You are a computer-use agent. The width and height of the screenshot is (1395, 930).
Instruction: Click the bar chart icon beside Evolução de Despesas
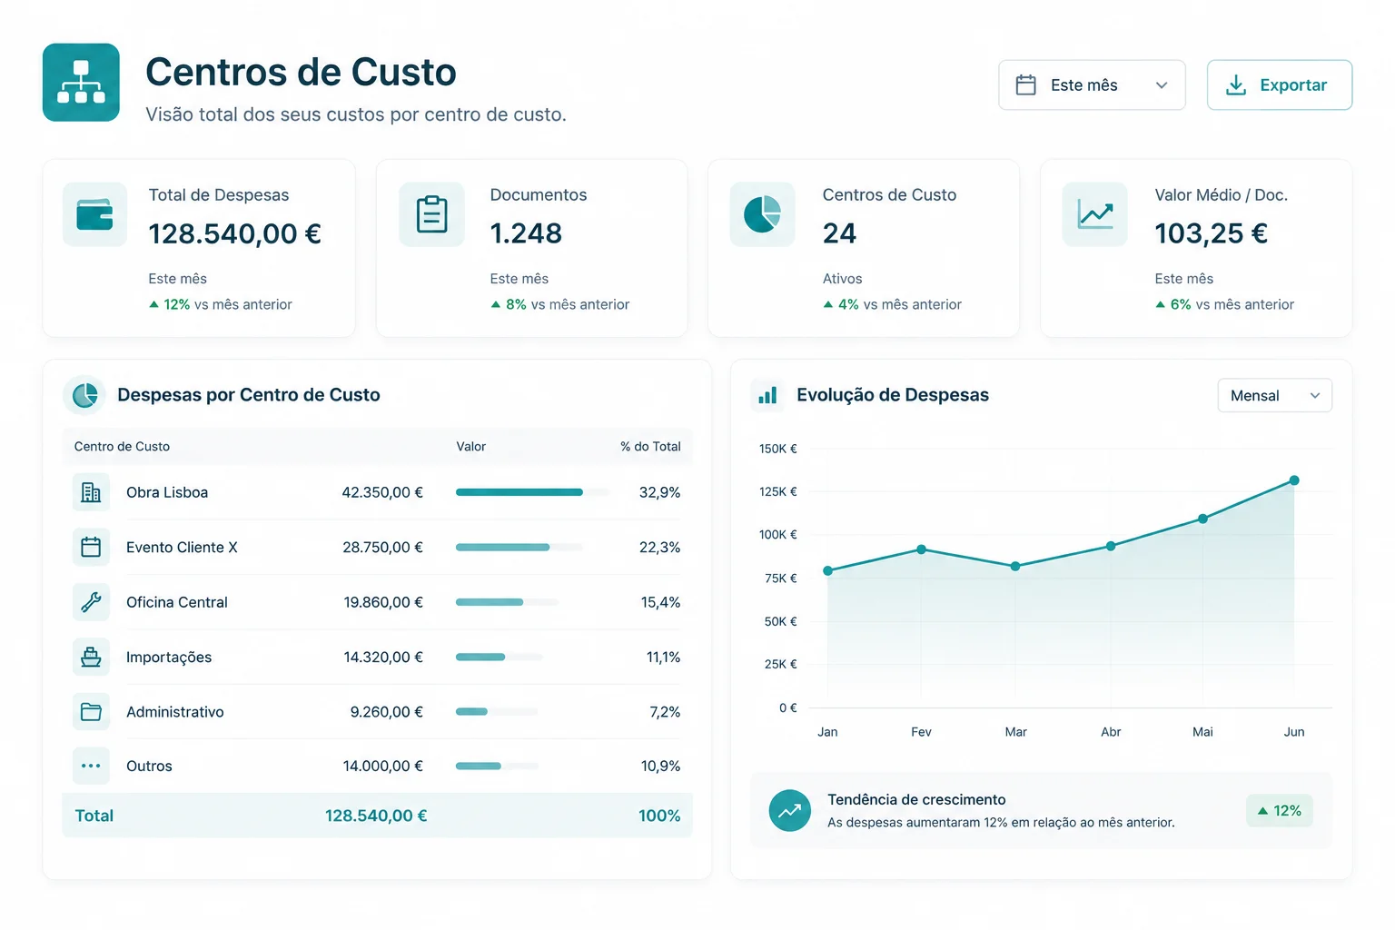pyautogui.click(x=767, y=395)
